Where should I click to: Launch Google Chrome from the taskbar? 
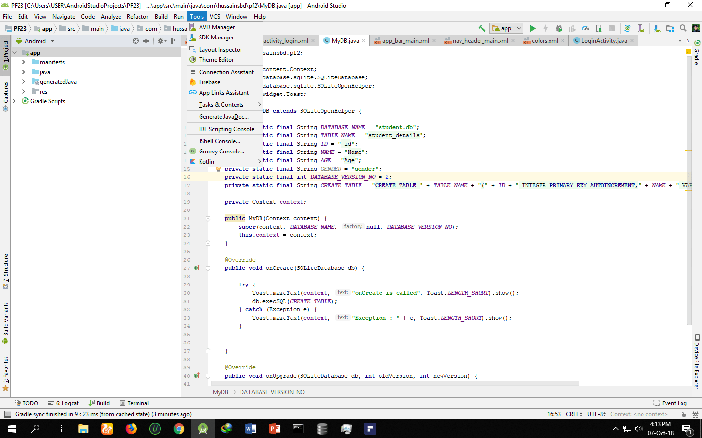[179, 429]
